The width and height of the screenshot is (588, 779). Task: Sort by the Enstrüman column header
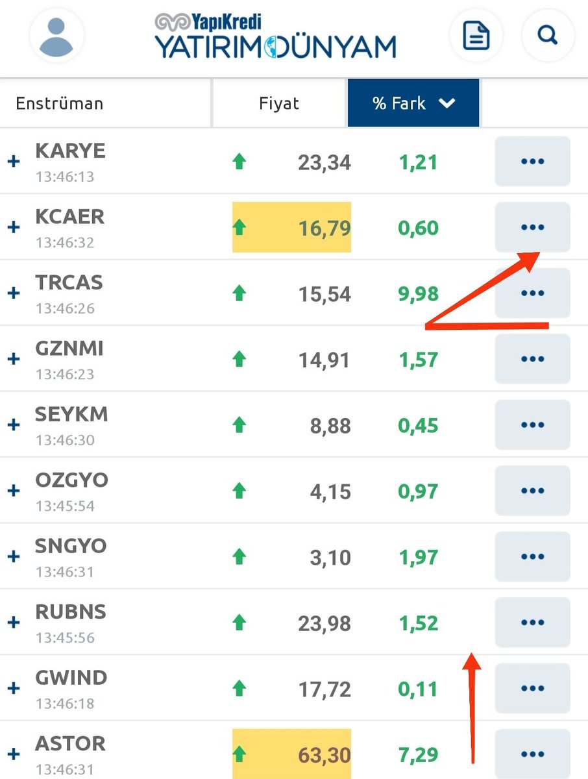(105, 103)
